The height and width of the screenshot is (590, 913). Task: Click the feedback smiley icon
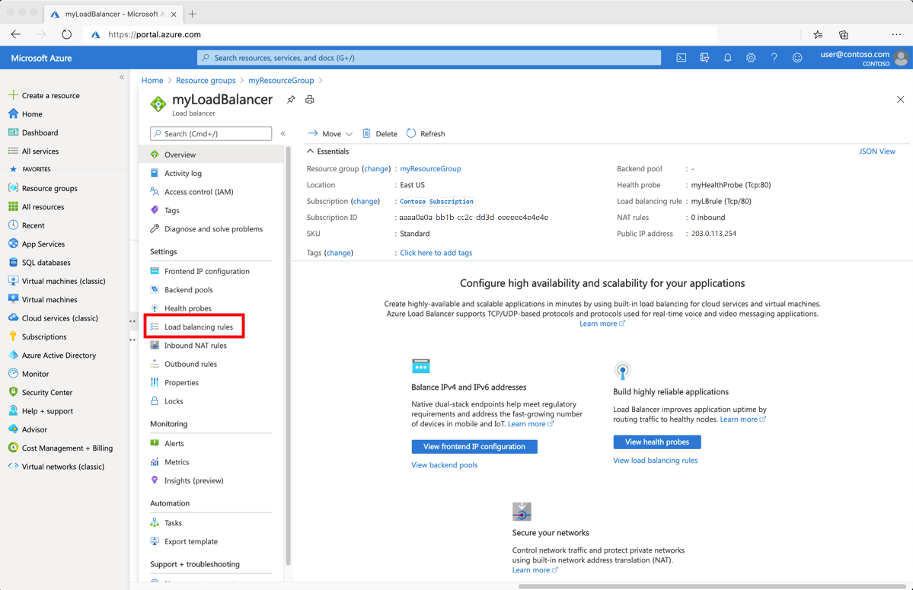(797, 57)
